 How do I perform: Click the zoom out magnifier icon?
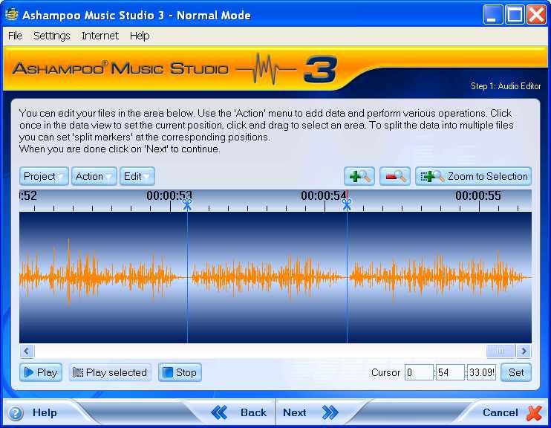coord(395,176)
